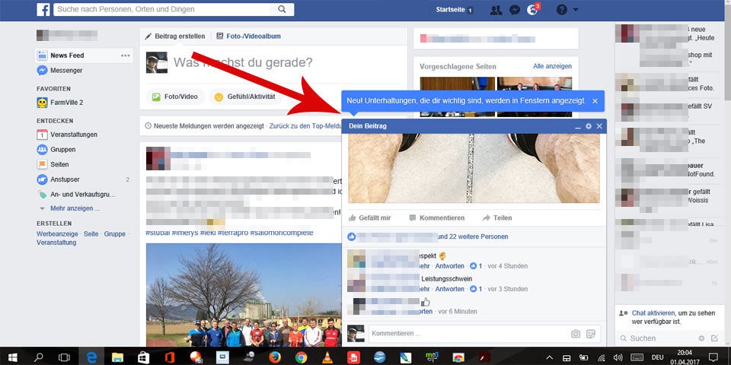The image size is (731, 365).
Task: Open FarmVille 2 from favorites
Action: 67,103
